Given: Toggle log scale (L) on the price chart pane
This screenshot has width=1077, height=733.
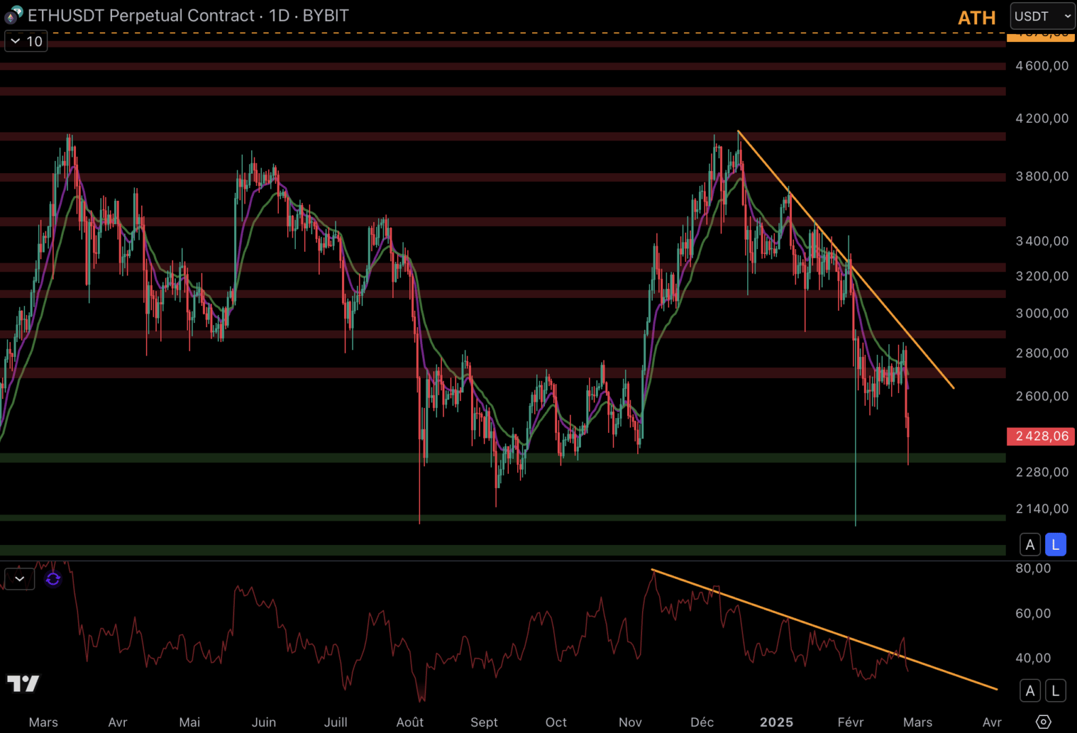Looking at the screenshot, I should coord(1055,544).
